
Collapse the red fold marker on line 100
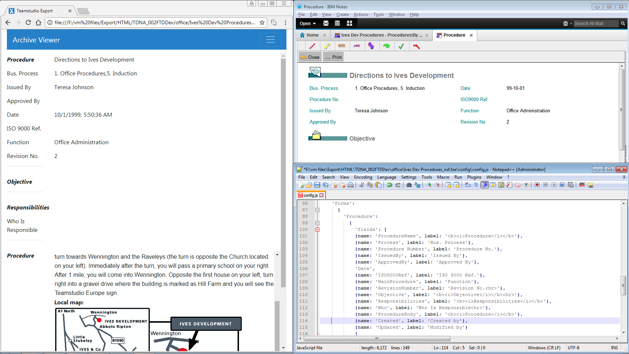(317, 229)
